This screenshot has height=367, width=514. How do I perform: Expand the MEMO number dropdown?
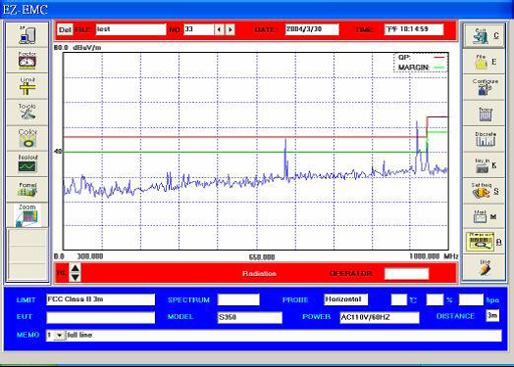coord(59,336)
